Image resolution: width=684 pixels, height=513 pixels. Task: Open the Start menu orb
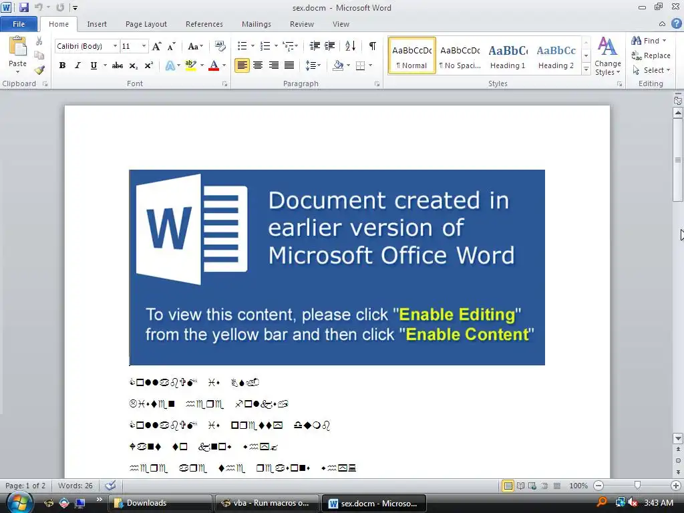tap(19, 503)
